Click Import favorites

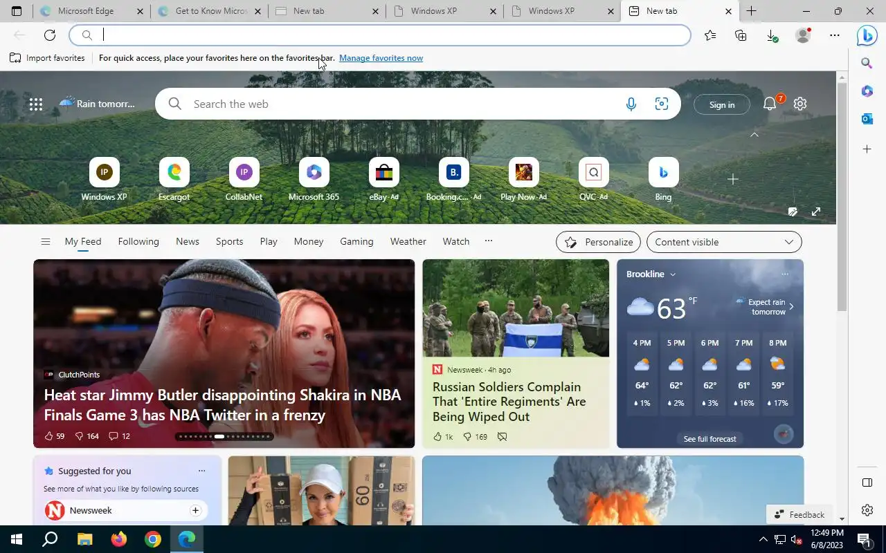click(47, 58)
